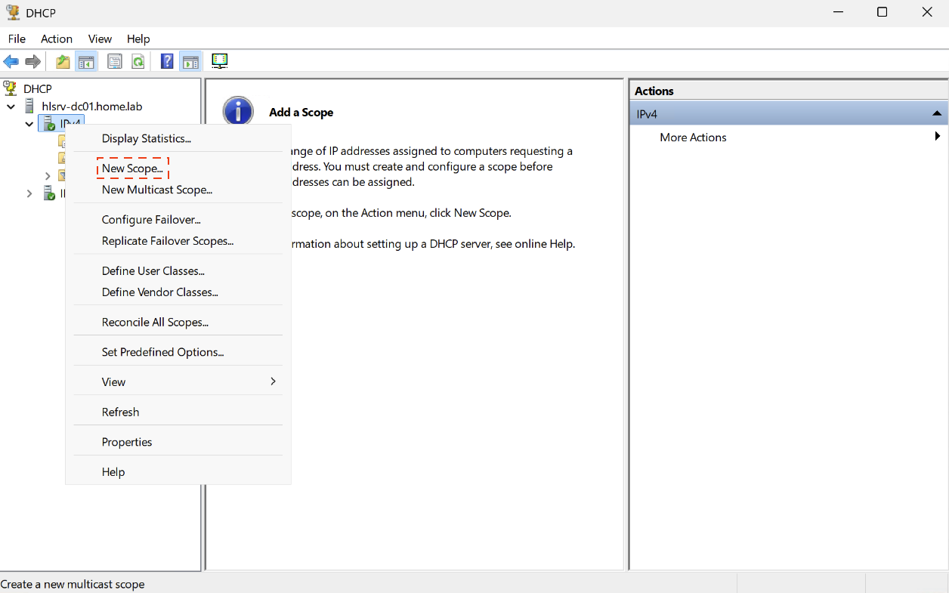Screen dimensions: 949x593
Task: Collapse the IPv4 tree node
Action: [x=29, y=124]
